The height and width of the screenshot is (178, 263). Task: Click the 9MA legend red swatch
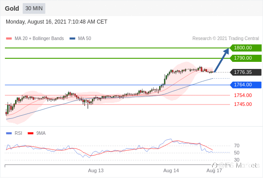(30, 133)
